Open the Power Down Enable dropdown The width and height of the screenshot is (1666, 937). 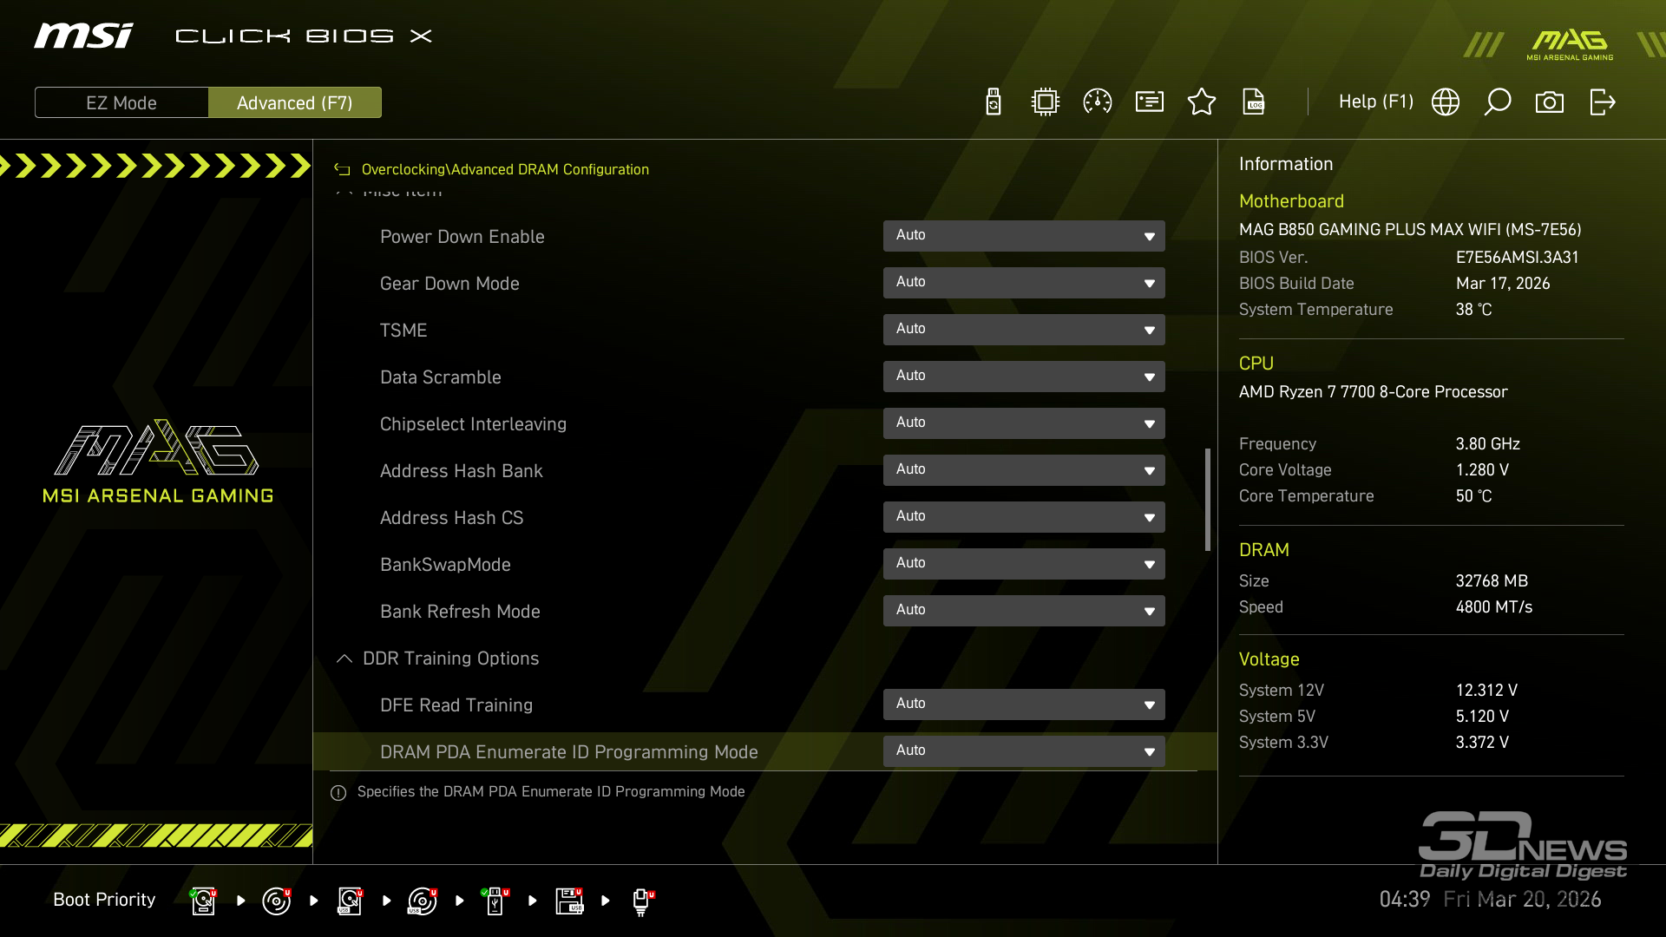(x=1024, y=236)
